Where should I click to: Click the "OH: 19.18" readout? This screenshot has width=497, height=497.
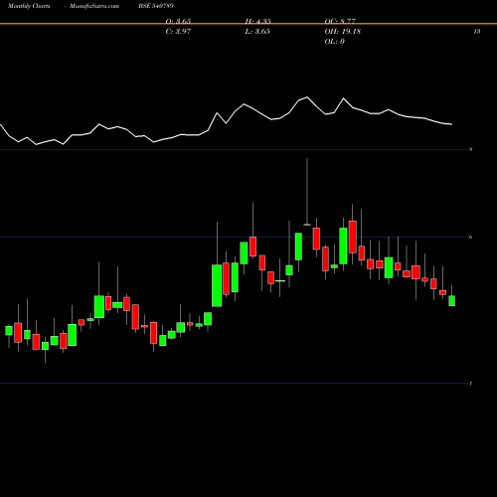click(343, 32)
